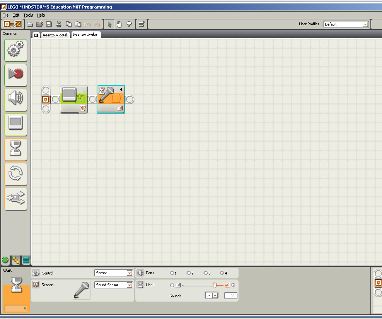Open the Tools menu
The image size is (382, 319).
click(x=28, y=15)
